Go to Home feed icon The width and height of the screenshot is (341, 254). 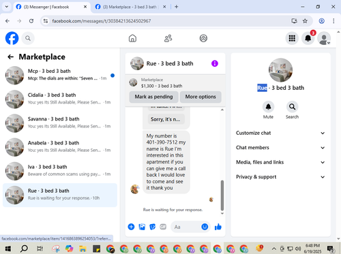132,38
